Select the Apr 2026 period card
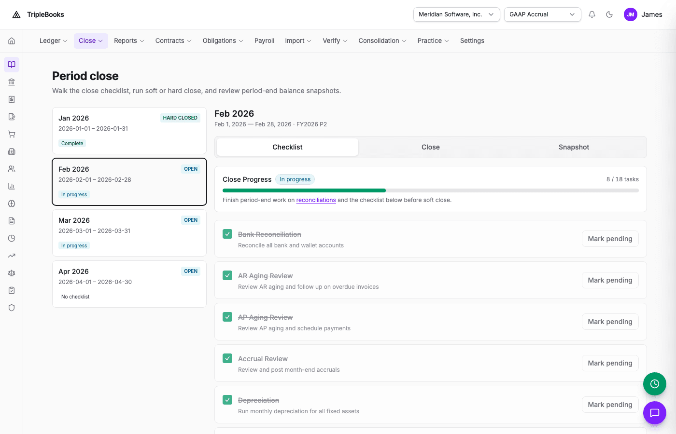The image size is (676, 434). 129,284
